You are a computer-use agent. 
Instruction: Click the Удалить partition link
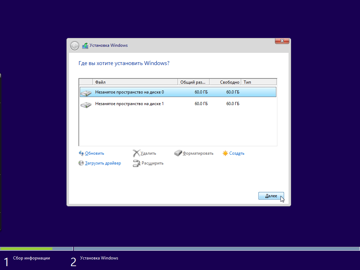148,153
